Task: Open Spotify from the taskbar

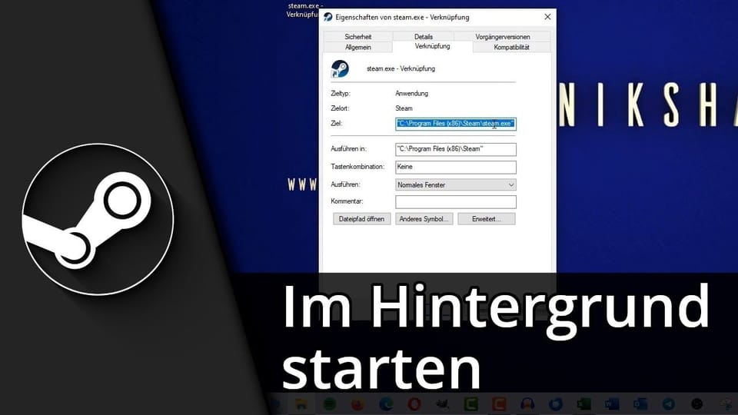Action: click(x=330, y=403)
